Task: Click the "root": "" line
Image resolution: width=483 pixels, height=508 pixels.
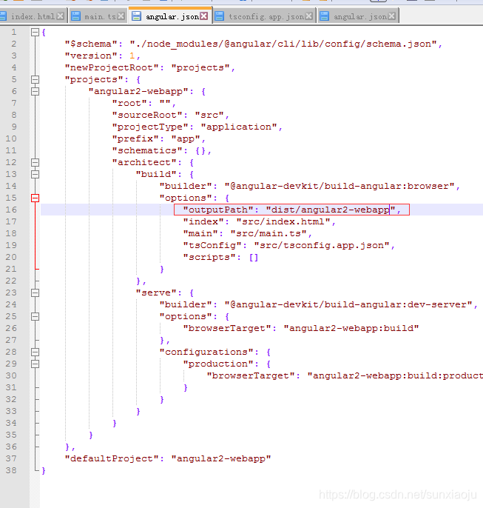Action: click(x=144, y=104)
